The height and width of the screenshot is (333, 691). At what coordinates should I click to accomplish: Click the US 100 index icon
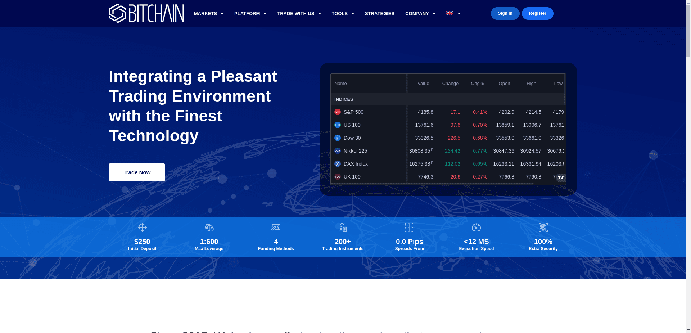point(337,125)
